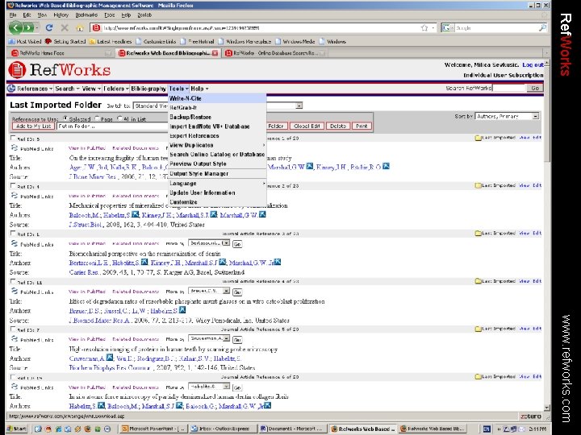Click the RefWorks logo

click(59, 70)
